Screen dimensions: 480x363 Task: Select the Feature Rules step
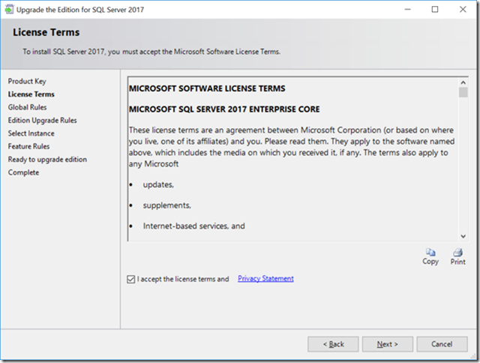pyautogui.click(x=28, y=146)
